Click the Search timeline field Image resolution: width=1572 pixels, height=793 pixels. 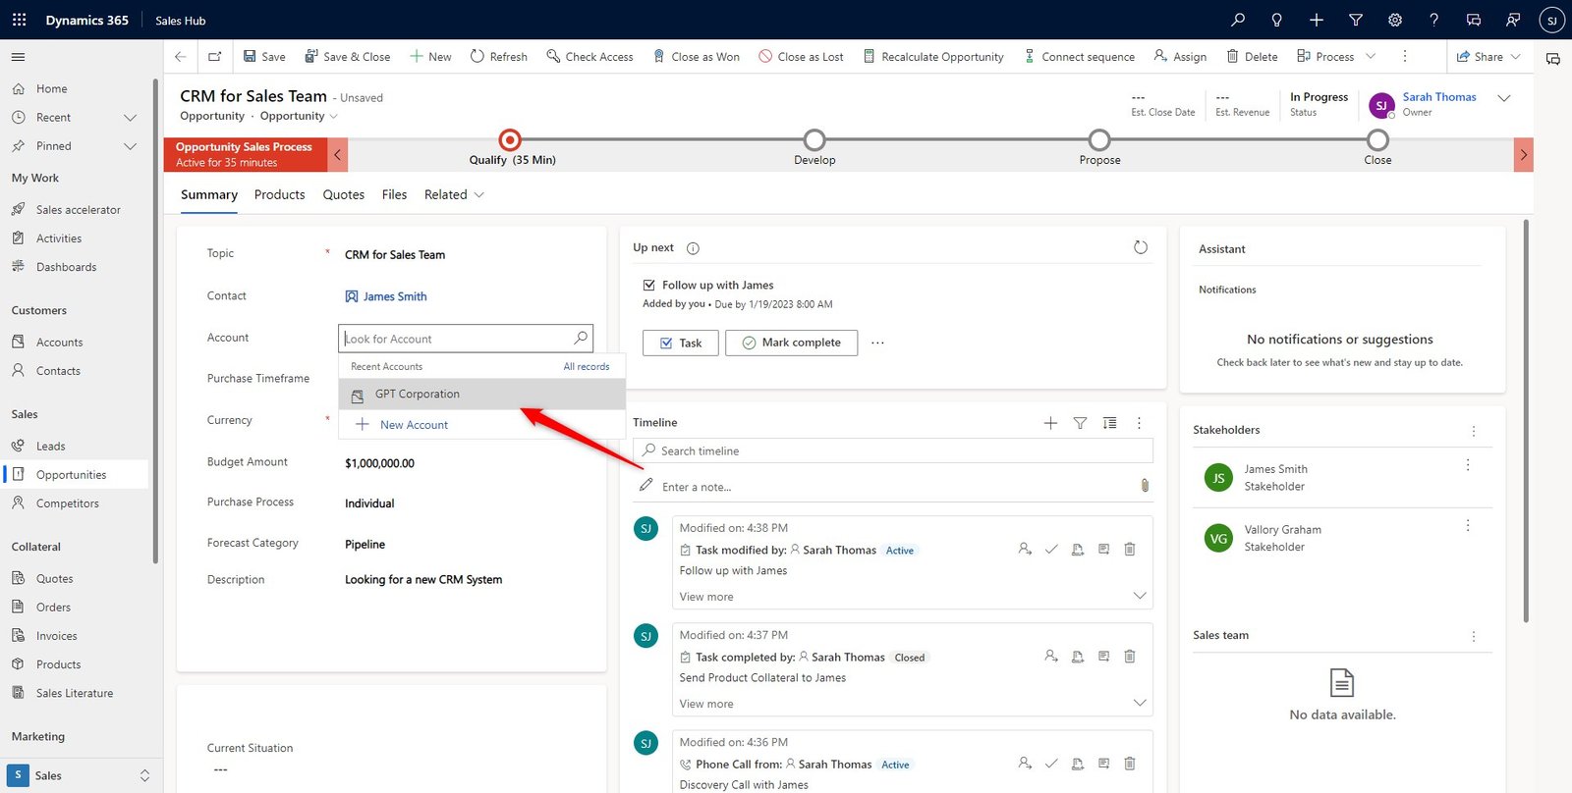click(x=893, y=450)
